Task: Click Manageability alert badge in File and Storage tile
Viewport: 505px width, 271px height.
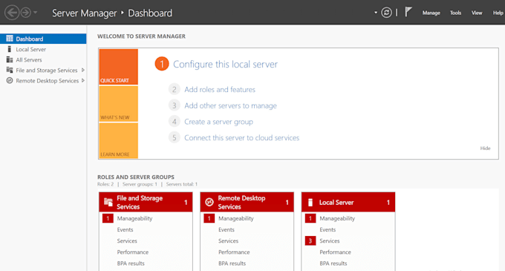Action: click(108, 218)
